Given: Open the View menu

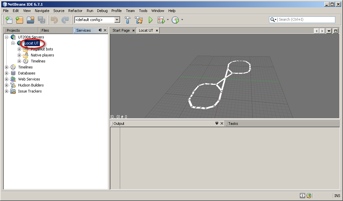Looking at the screenshot, I should [27, 11].
